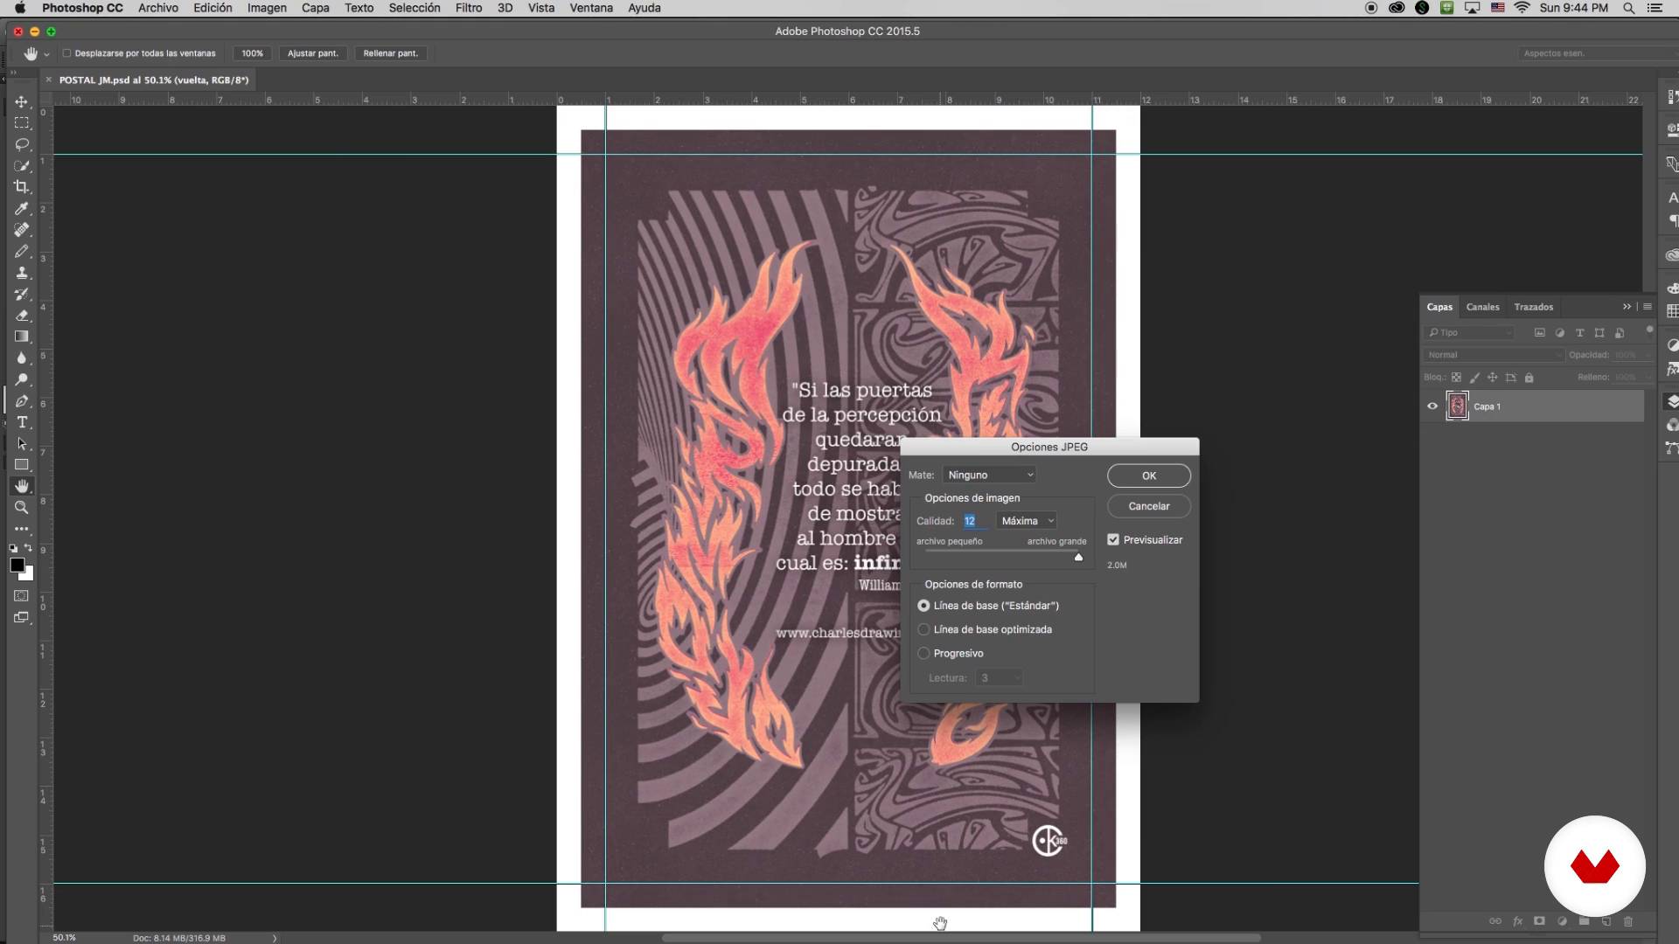Select the Spot Healing Brush tool
The width and height of the screenshot is (1679, 944).
click(22, 230)
